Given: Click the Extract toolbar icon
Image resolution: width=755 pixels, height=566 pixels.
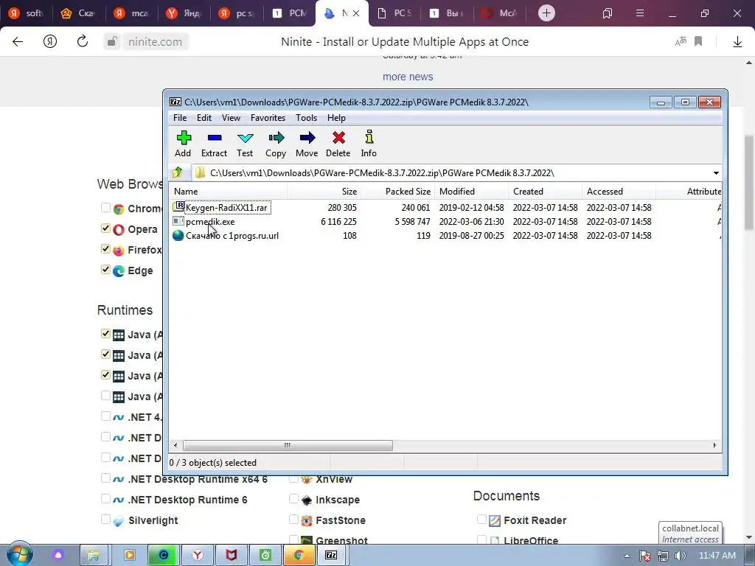Looking at the screenshot, I should (x=214, y=144).
